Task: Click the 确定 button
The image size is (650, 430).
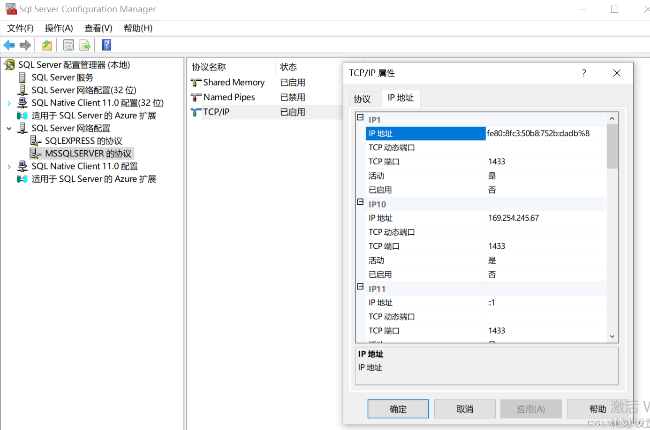Action: pyautogui.click(x=398, y=409)
